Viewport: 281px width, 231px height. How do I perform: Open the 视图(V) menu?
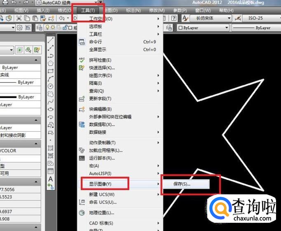[21, 10]
